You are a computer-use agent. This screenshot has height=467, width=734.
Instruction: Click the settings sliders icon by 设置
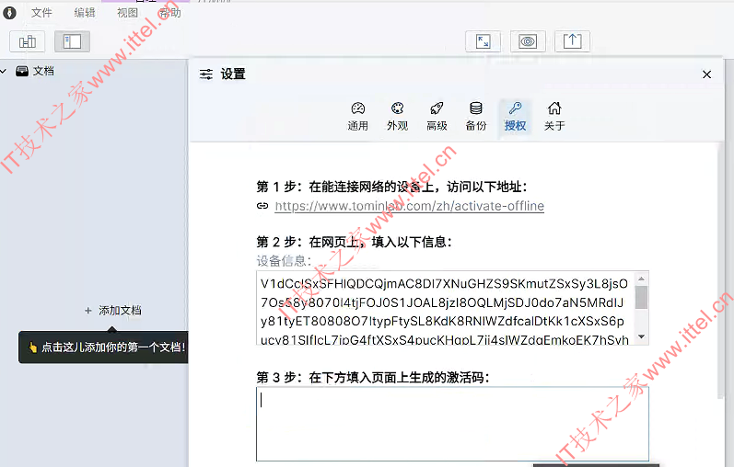click(206, 74)
